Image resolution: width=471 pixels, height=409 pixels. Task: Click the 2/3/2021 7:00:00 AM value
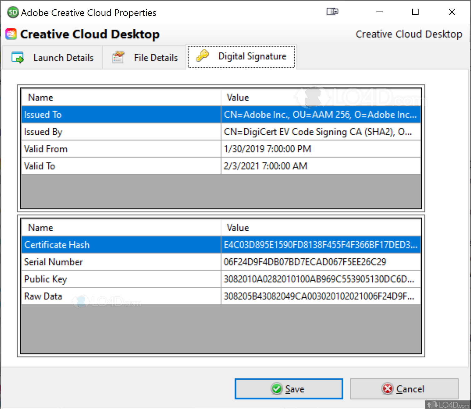tap(321, 166)
